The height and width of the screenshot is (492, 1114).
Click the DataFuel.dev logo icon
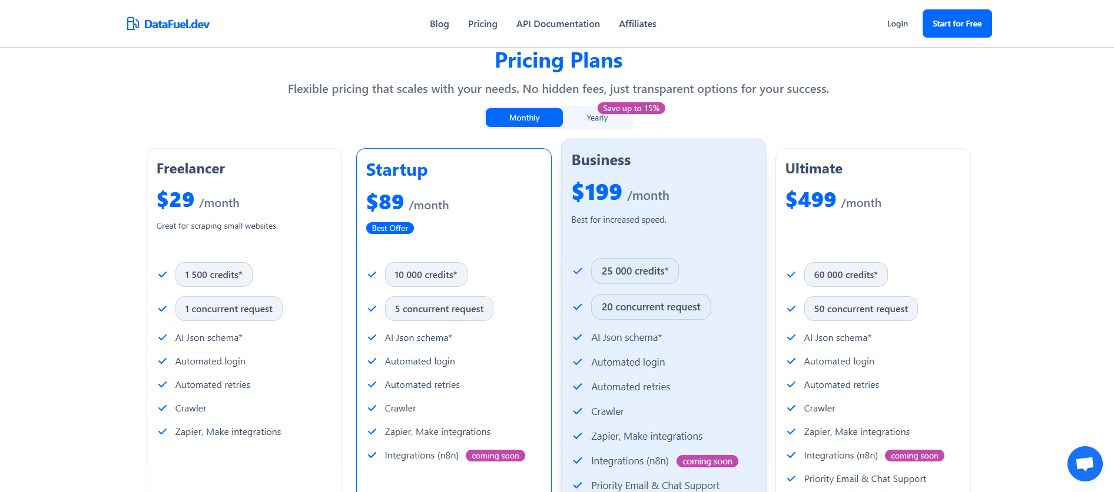(x=132, y=24)
